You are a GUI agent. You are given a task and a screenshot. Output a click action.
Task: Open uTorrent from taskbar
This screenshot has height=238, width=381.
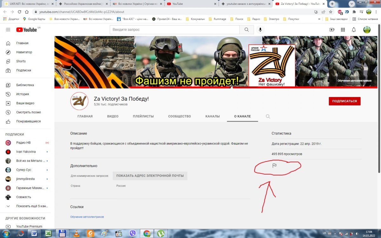coord(161,234)
